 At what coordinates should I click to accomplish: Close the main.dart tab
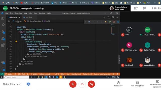[x=20, y=17]
